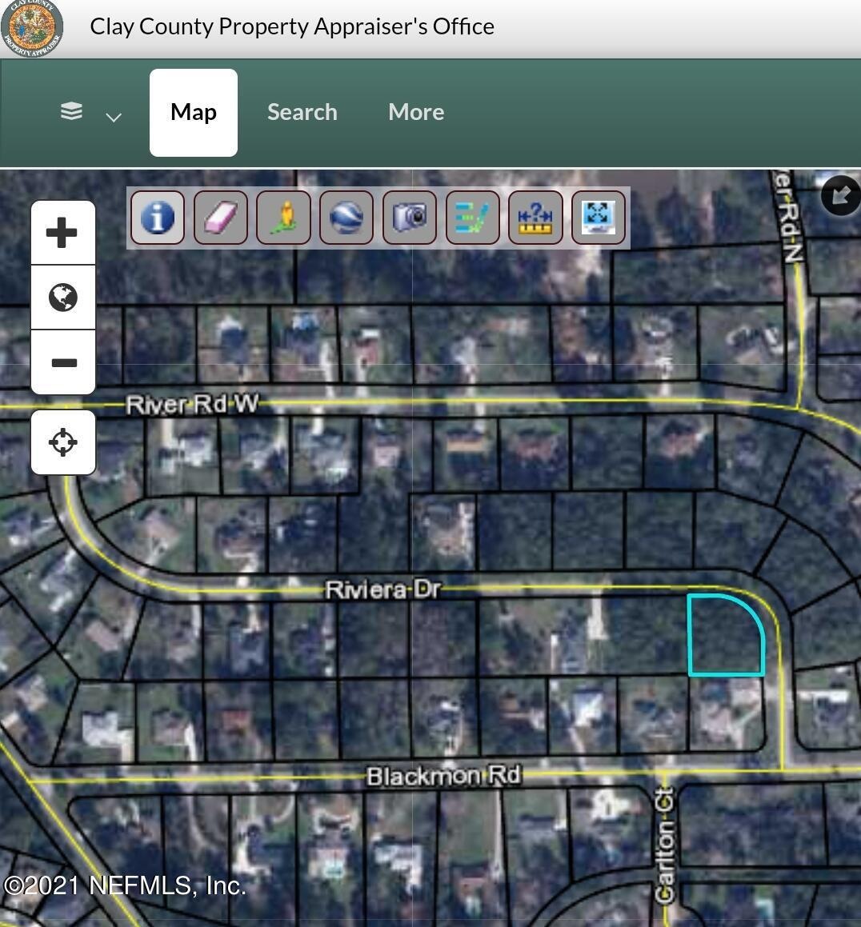Zoom in with the plus button
Screen dimensions: 861x927
(62, 234)
